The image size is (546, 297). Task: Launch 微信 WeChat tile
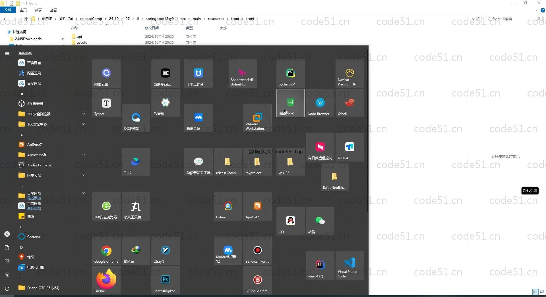[320, 221]
